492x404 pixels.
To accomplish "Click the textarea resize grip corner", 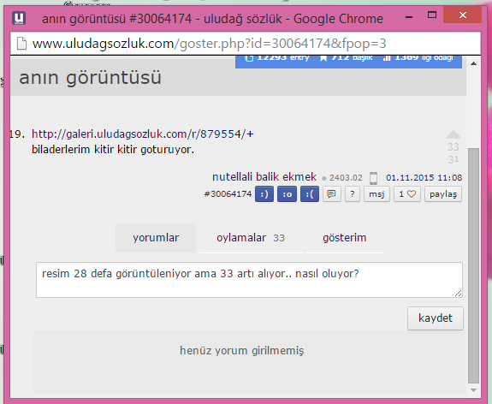I will 458,294.
